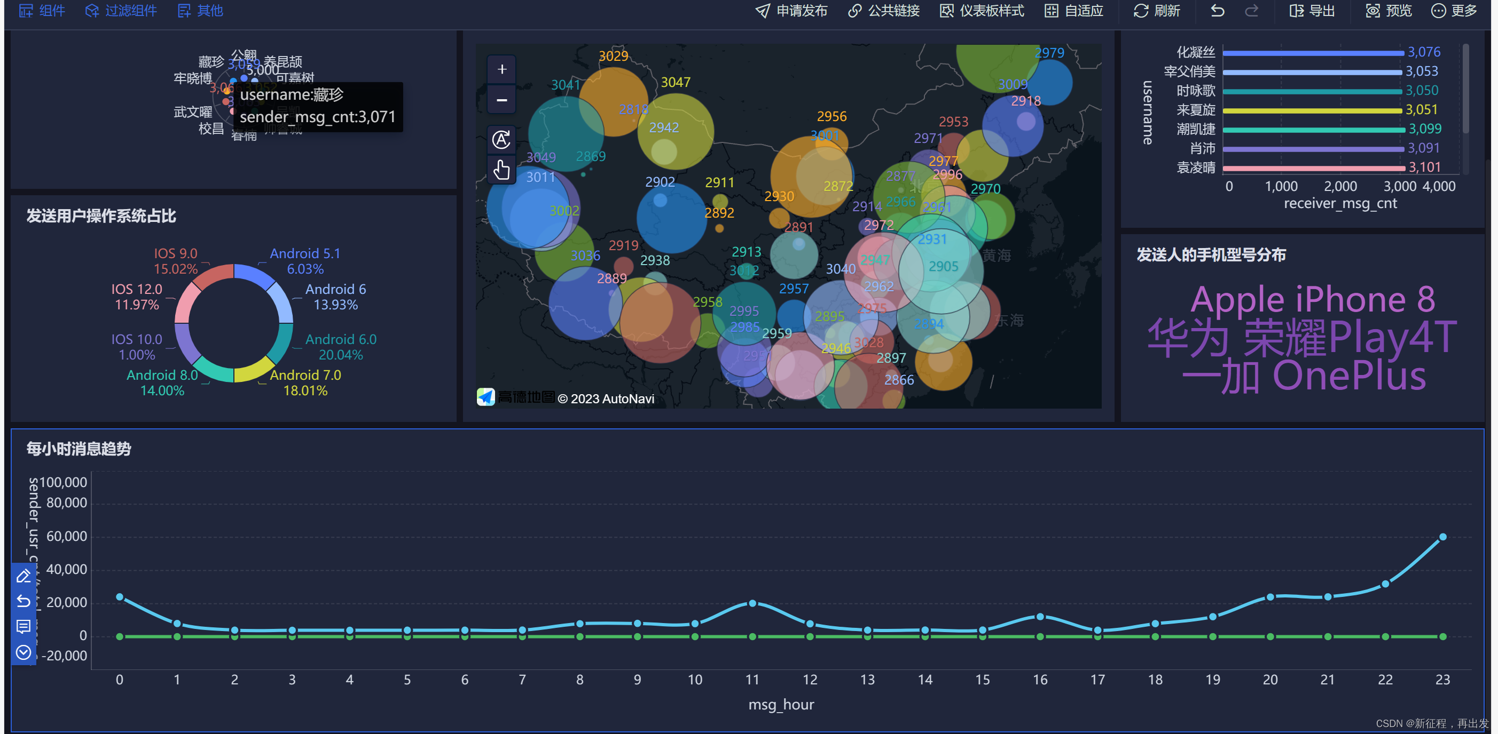This screenshot has width=1498, height=734.
Task: Click the 宰父俏美 bar with value 3,053
Action: tap(1313, 72)
